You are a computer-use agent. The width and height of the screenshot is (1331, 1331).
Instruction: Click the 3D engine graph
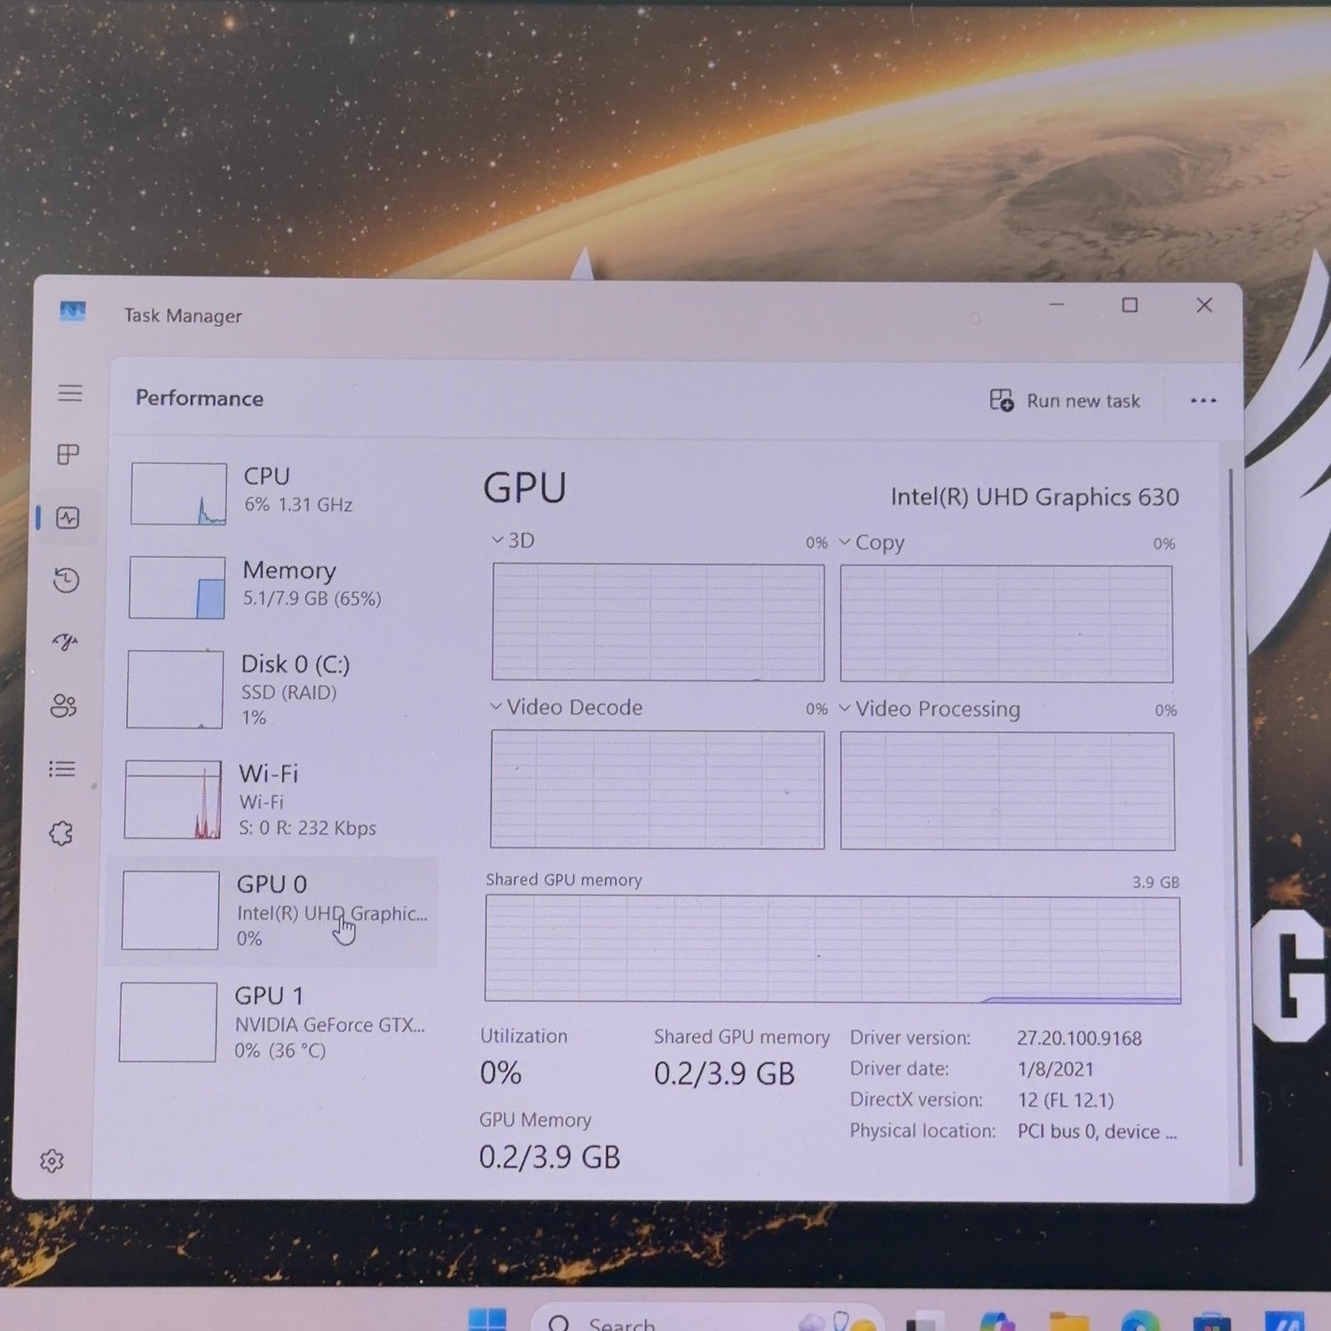coord(658,623)
